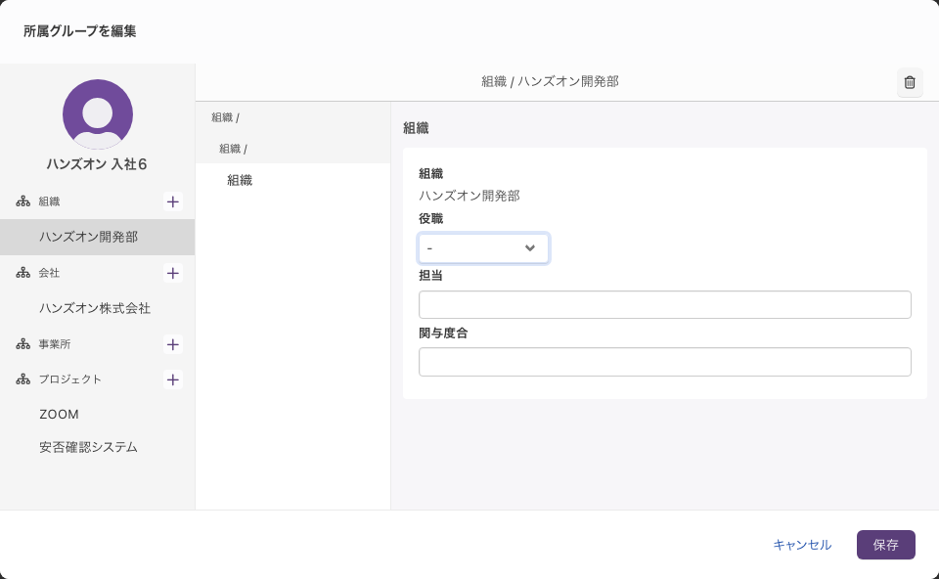Click the top-level 組織 / tree row

pyautogui.click(x=292, y=117)
